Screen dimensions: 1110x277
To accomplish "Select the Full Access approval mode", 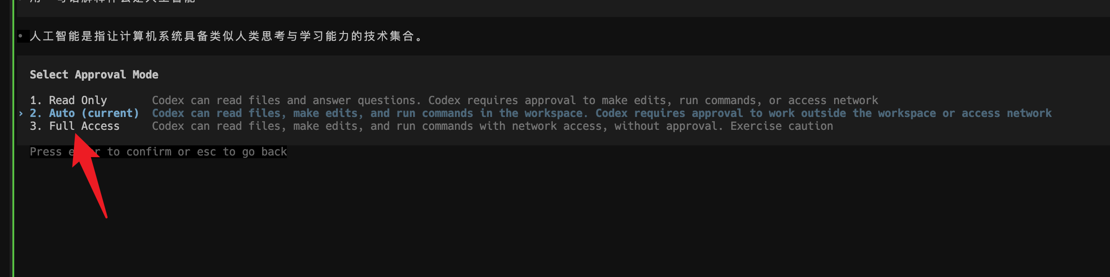I will click(84, 126).
